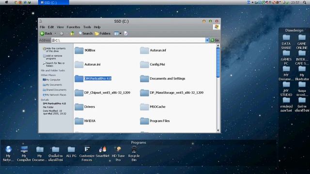Open the Autorun.inf folder

click(153, 50)
